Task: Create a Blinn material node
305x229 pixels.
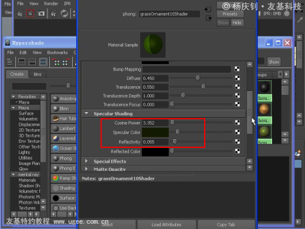Action: pos(64,109)
